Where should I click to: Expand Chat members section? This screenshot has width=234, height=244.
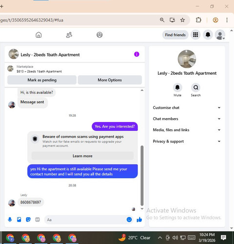click(x=187, y=119)
